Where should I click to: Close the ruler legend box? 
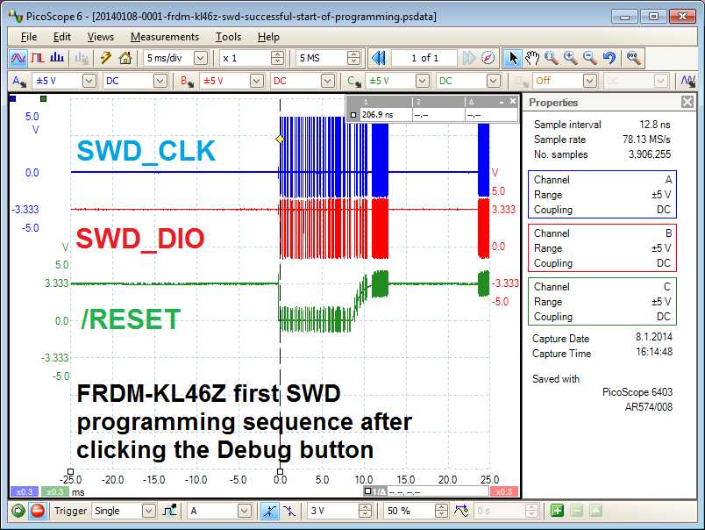pyautogui.click(x=513, y=102)
